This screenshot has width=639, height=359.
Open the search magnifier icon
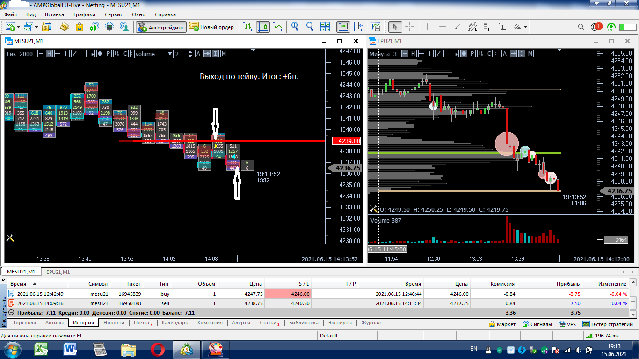click(581, 27)
